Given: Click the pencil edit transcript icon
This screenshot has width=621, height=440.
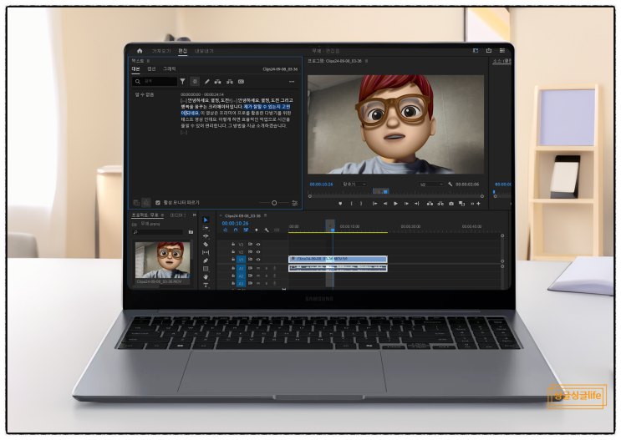Looking at the screenshot, I should 206,82.
